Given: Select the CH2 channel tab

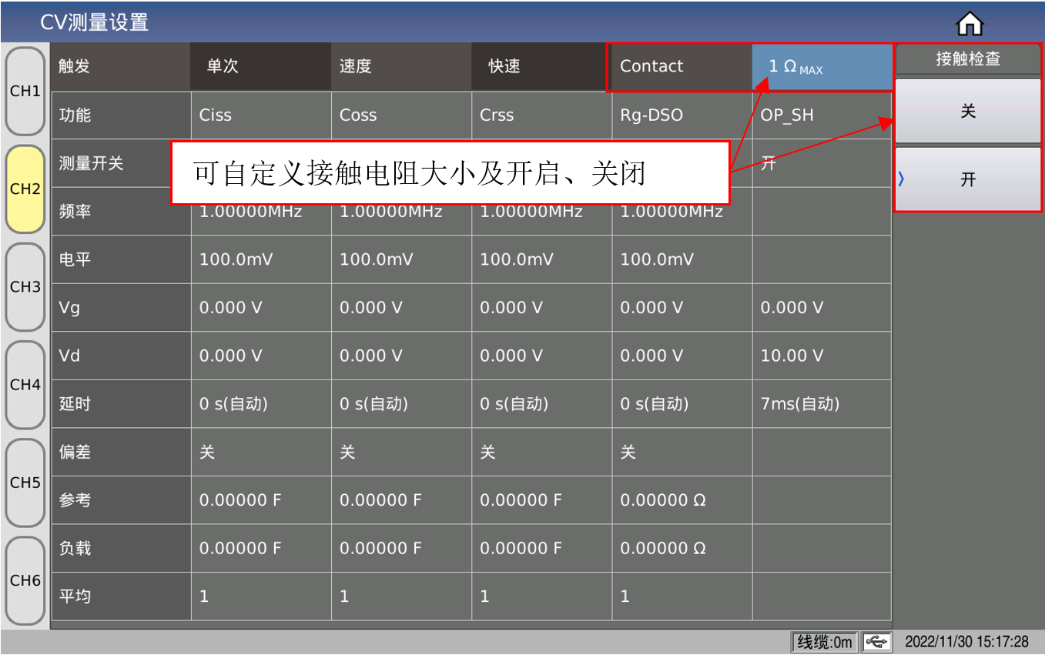Looking at the screenshot, I should [x=25, y=189].
